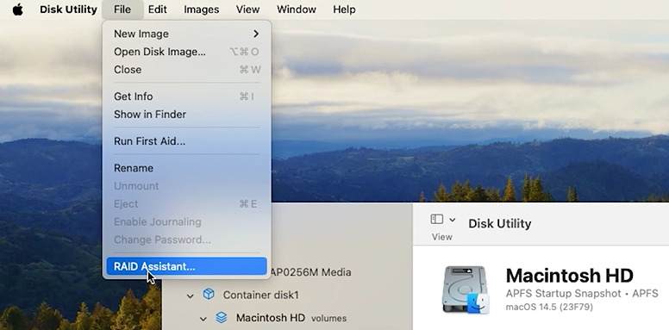Viewport: 669px width, 330px height.
Task: Open the Apple menu
Action: 17,9
